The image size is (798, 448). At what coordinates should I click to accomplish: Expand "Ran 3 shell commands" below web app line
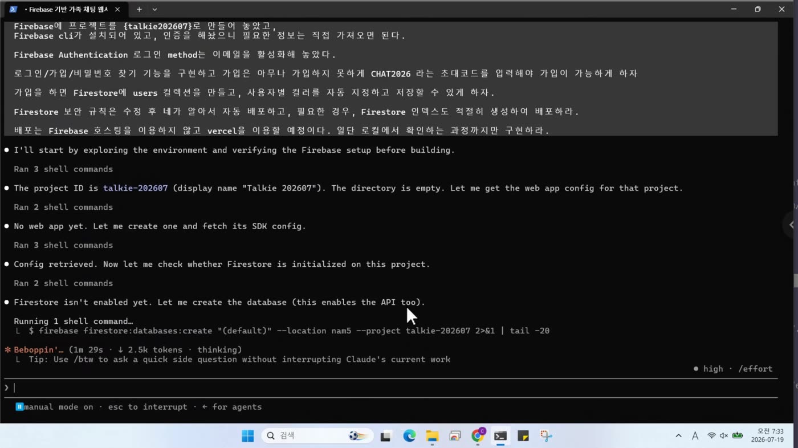point(63,245)
